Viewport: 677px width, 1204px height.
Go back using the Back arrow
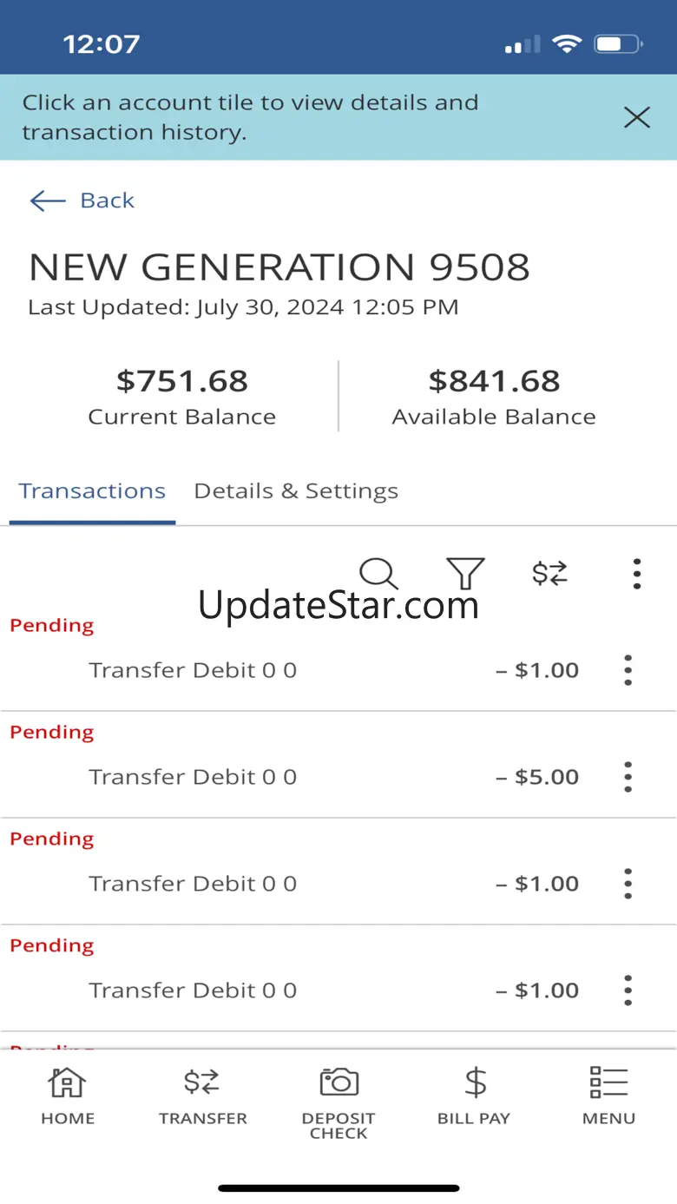coord(82,201)
